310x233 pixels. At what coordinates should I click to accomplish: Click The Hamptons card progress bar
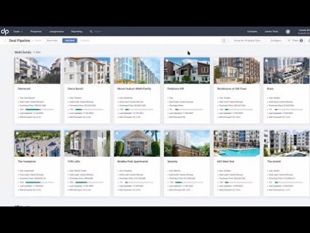tap(39, 183)
